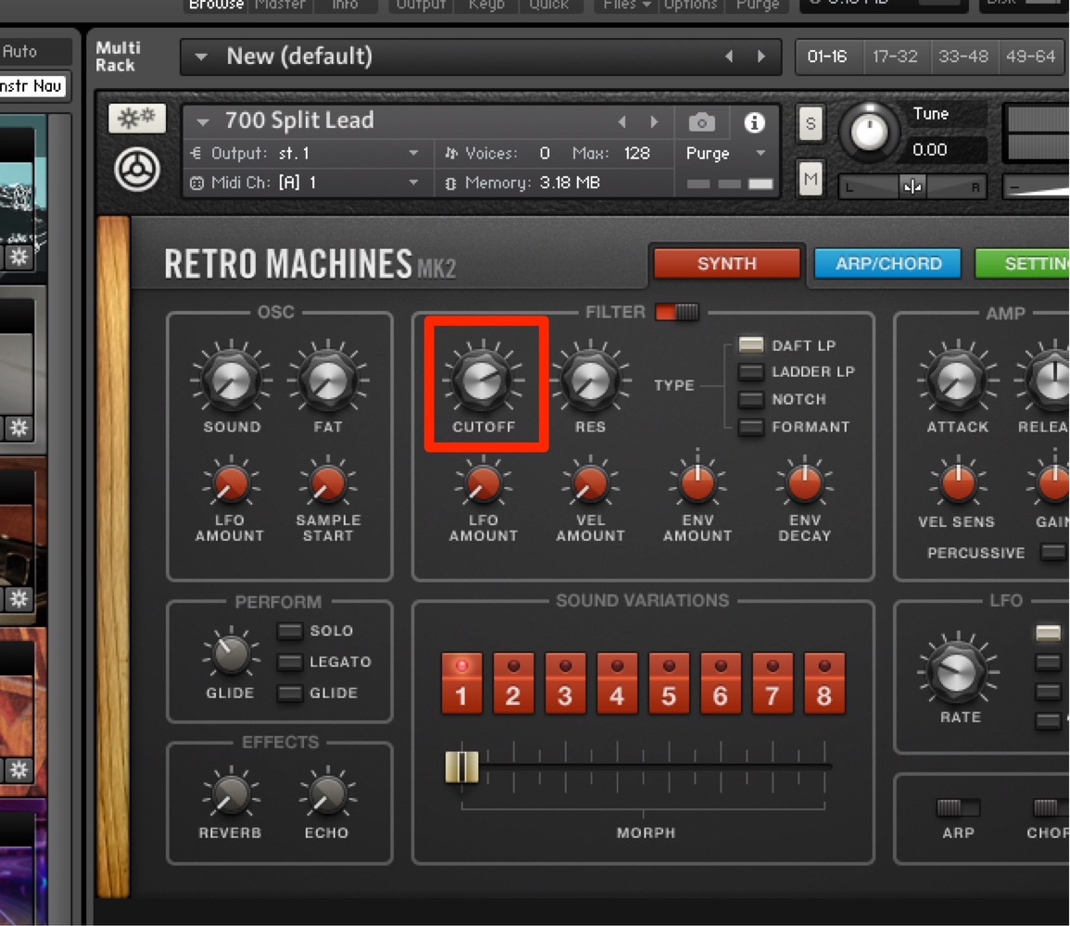Select the LADDER LP filter type
Viewport: 1070px width, 926px height.
750,372
